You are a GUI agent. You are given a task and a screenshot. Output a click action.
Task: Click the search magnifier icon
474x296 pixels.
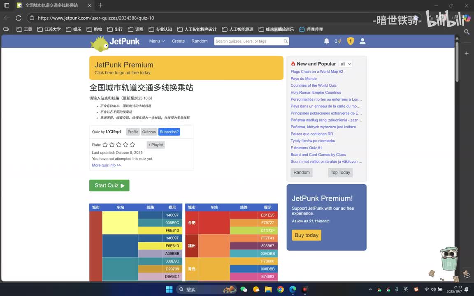[x=286, y=42]
